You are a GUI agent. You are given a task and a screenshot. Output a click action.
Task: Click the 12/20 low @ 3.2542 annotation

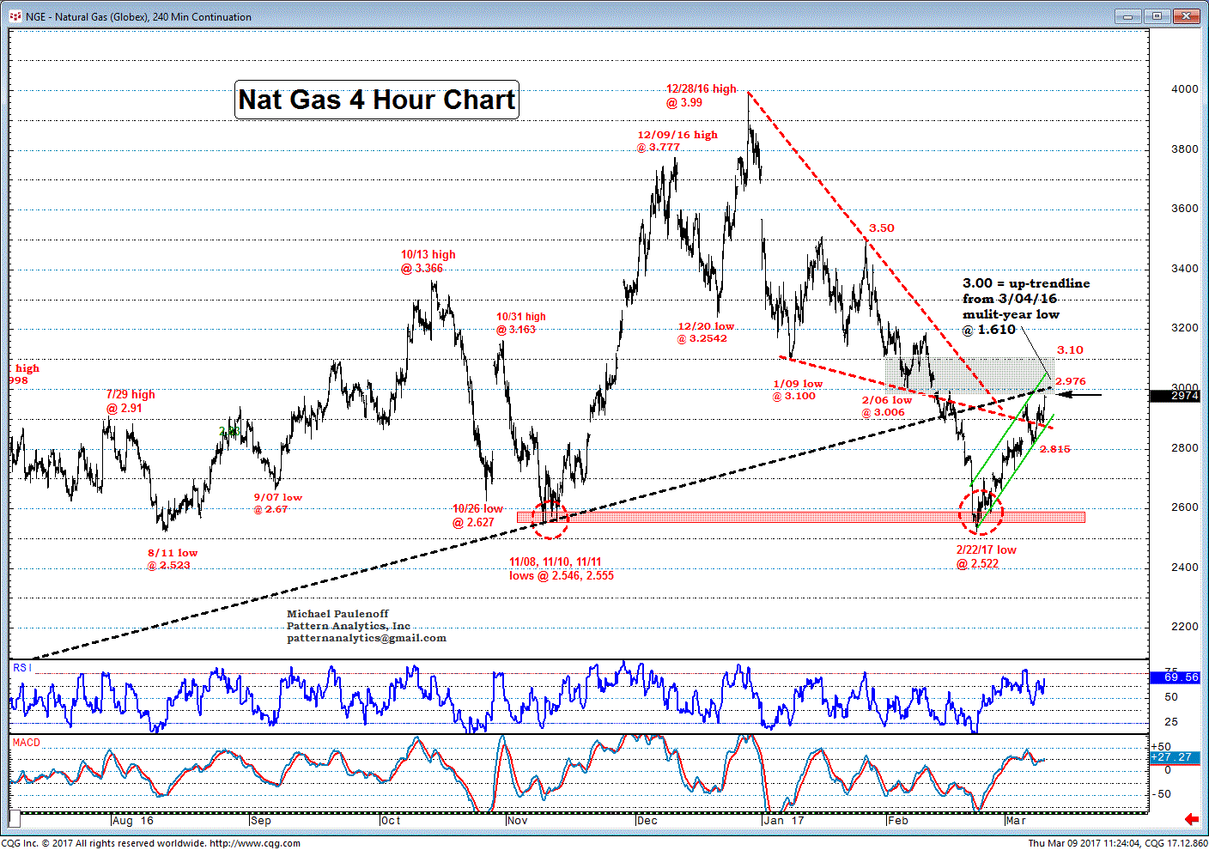pos(705,332)
